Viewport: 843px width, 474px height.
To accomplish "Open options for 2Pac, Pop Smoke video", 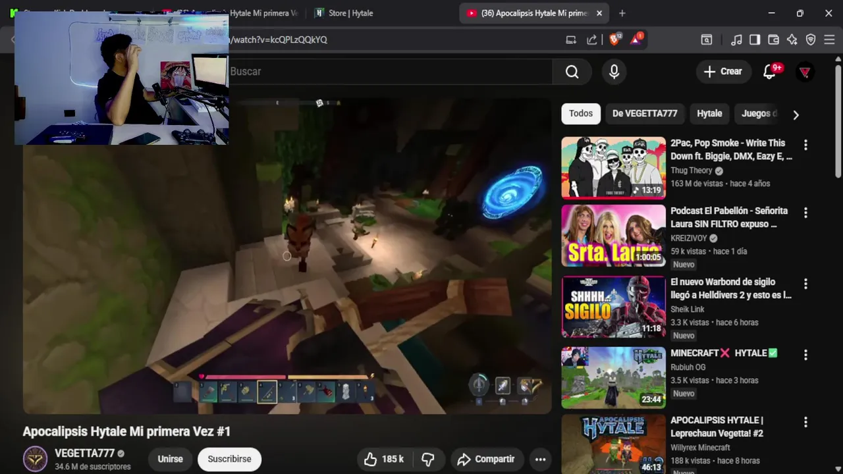I will (805, 145).
